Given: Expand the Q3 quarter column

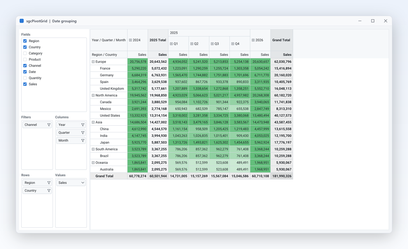Looking at the screenshot, I should (212, 44).
